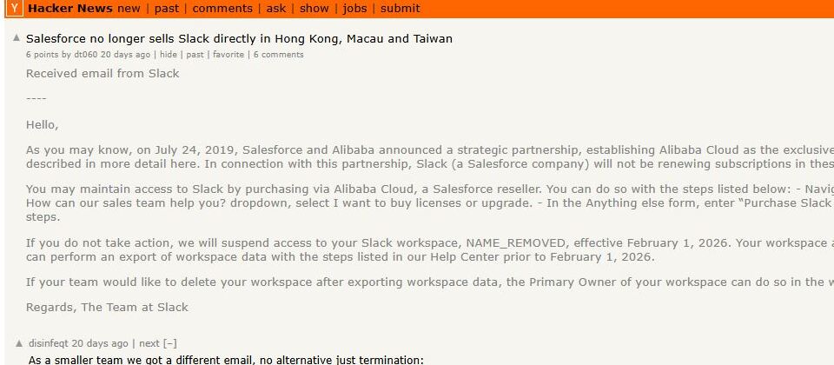Open the 'show' section
The height and width of the screenshot is (365, 834).
314,9
